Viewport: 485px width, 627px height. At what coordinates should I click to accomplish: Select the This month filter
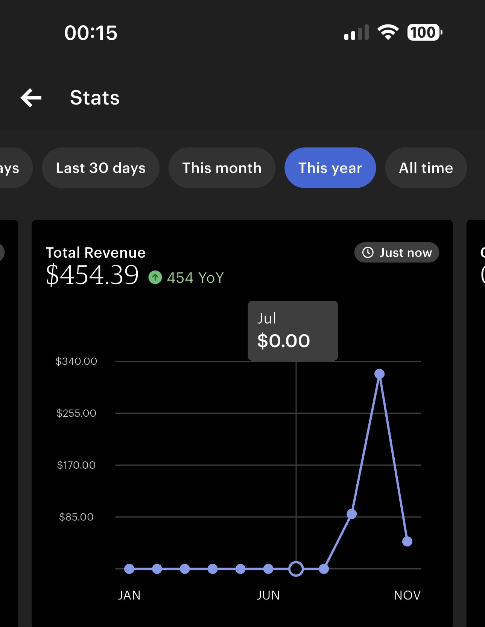pyautogui.click(x=222, y=168)
